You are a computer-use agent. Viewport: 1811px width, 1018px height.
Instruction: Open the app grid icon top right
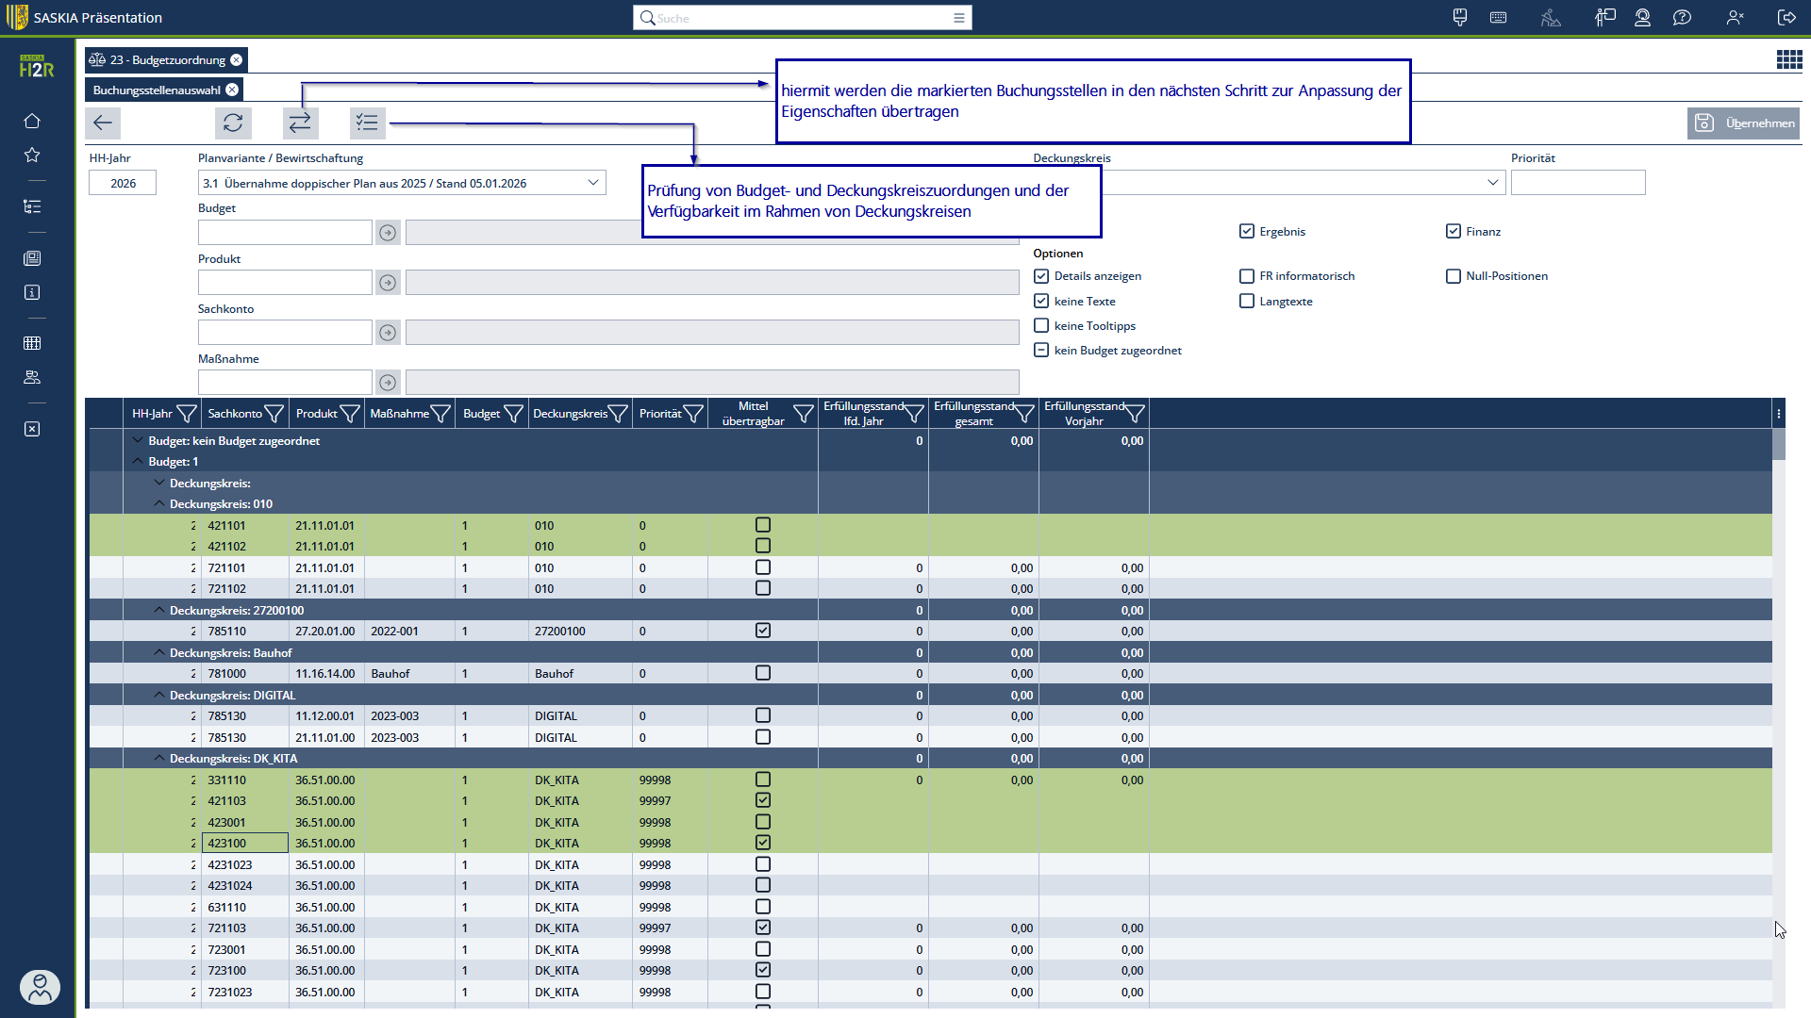[x=1789, y=60]
